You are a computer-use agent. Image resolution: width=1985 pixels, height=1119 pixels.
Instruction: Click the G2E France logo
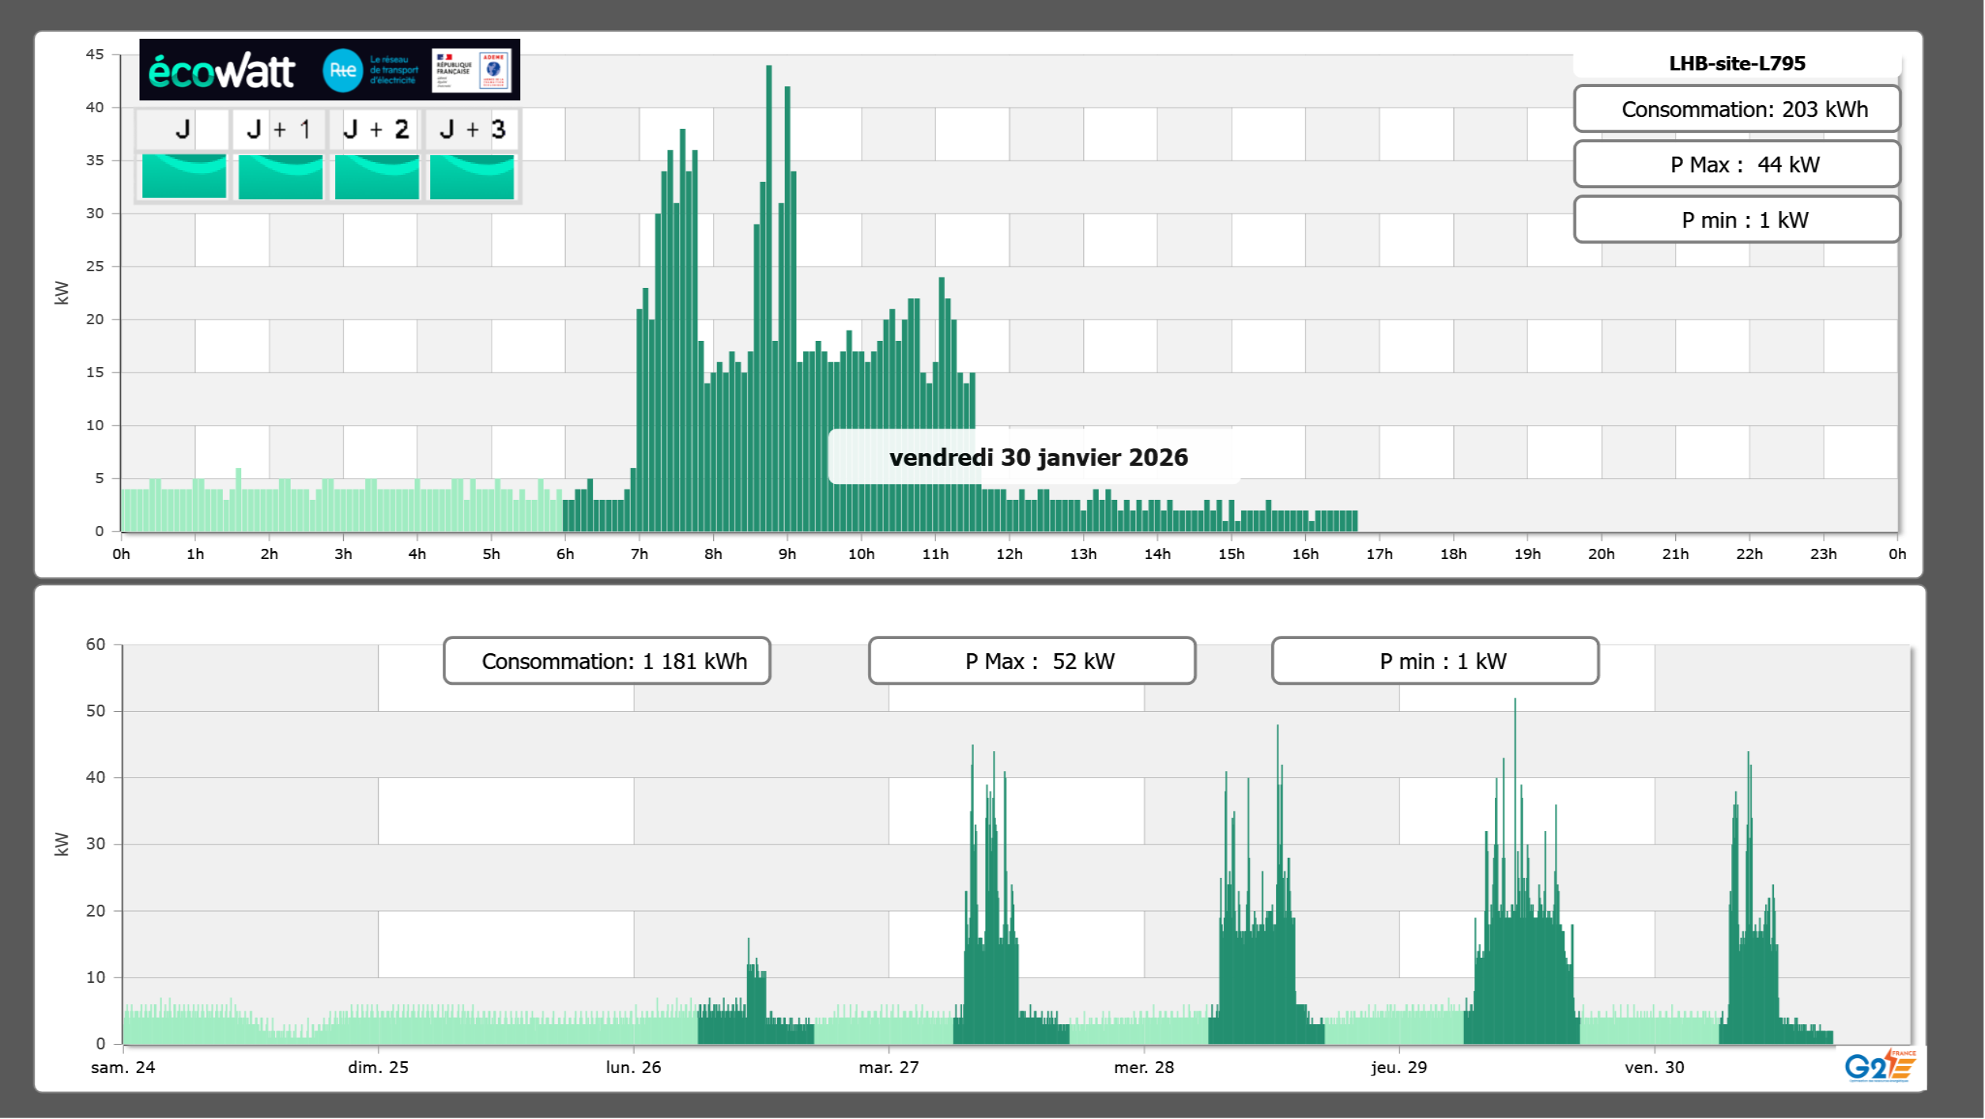pos(1879,1066)
